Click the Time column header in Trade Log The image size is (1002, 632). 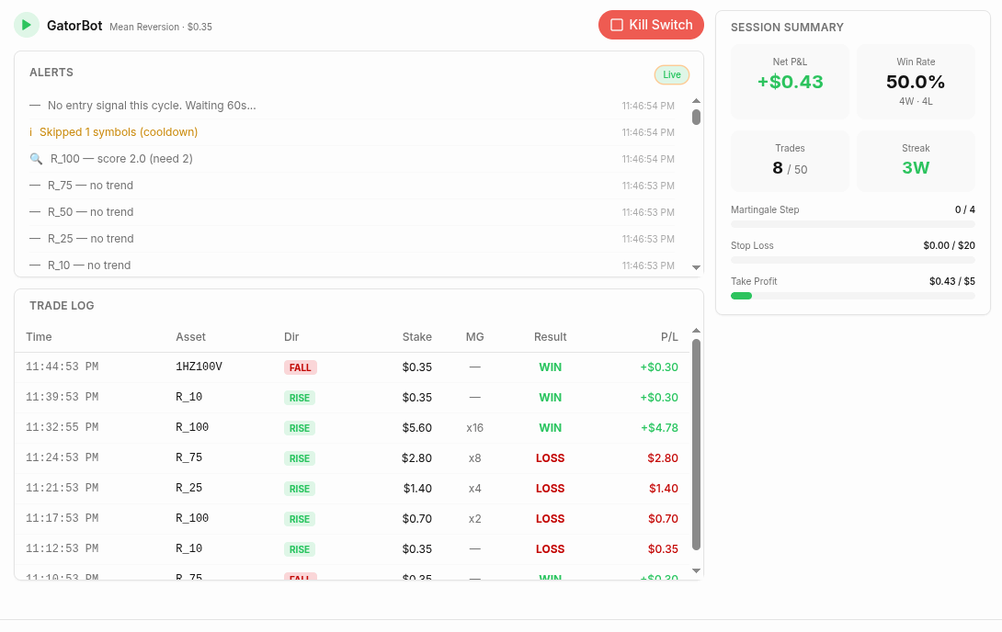39,337
